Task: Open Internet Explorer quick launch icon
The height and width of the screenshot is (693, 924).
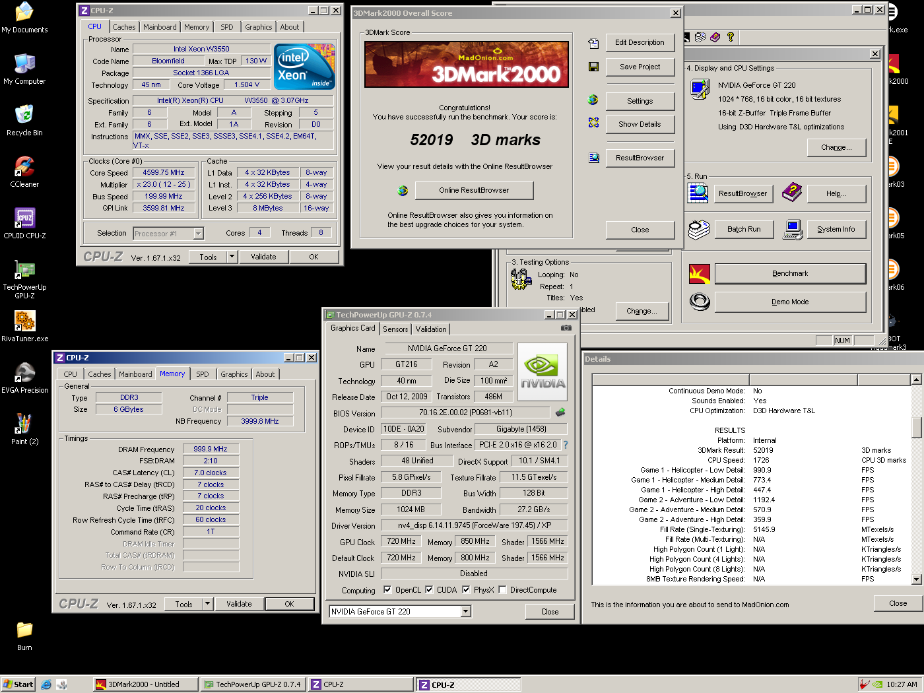Action: coord(46,684)
